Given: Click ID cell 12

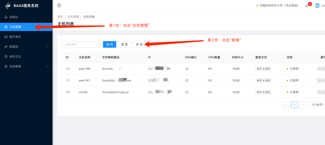Looking at the screenshot, I should 68,69.
